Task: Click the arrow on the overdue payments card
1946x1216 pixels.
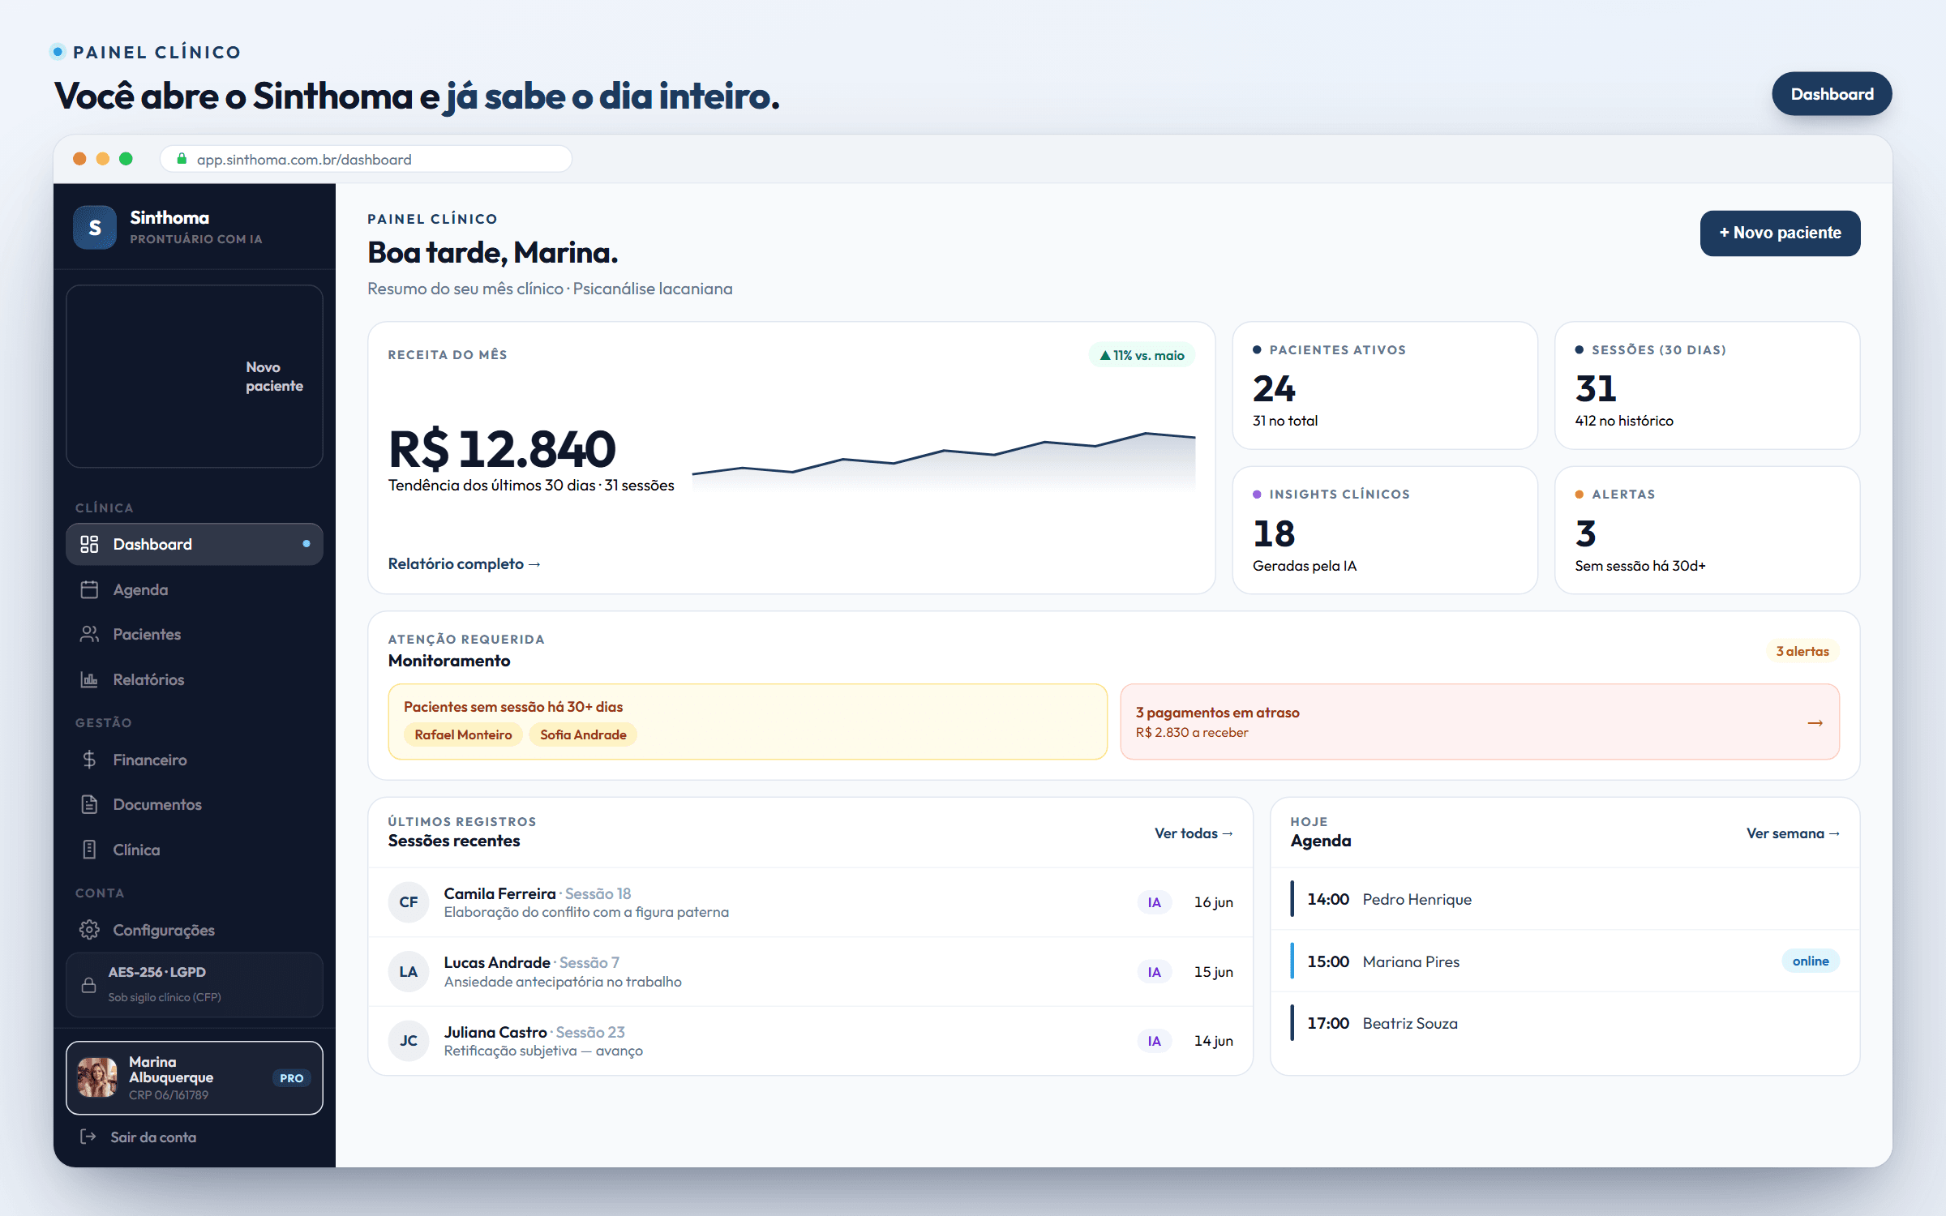Action: [x=1815, y=722]
